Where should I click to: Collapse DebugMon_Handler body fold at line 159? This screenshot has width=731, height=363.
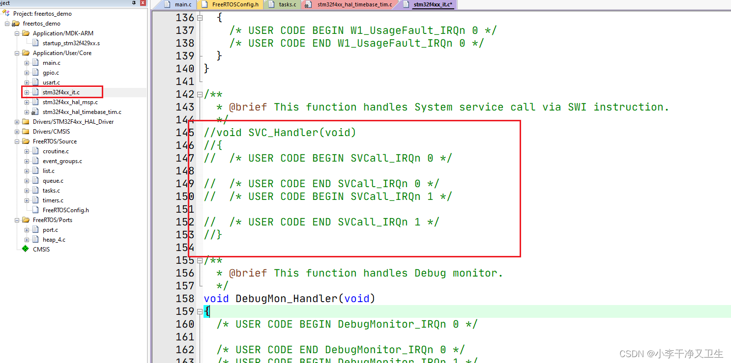[x=200, y=311]
